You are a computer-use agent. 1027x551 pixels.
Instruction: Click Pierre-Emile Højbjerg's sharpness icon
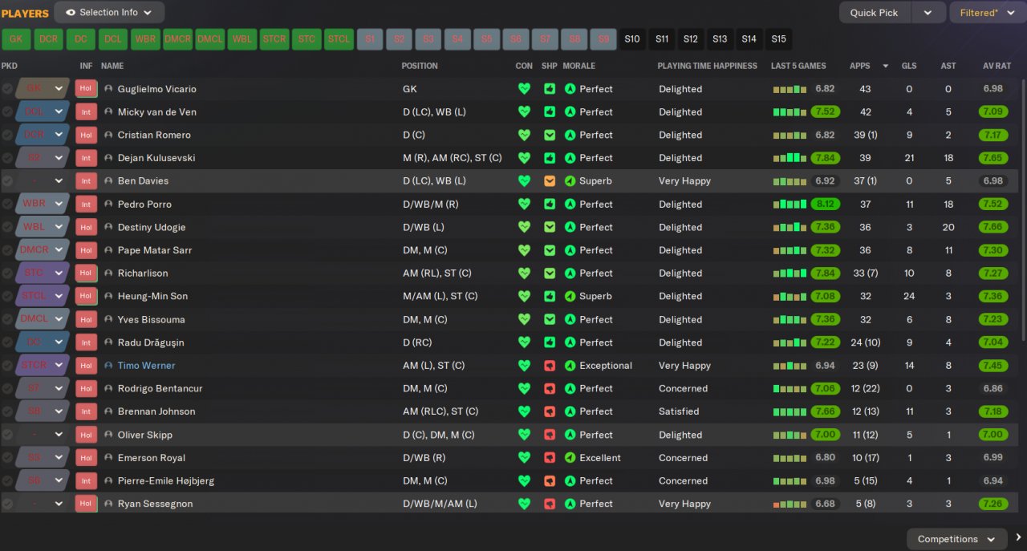pyautogui.click(x=550, y=481)
